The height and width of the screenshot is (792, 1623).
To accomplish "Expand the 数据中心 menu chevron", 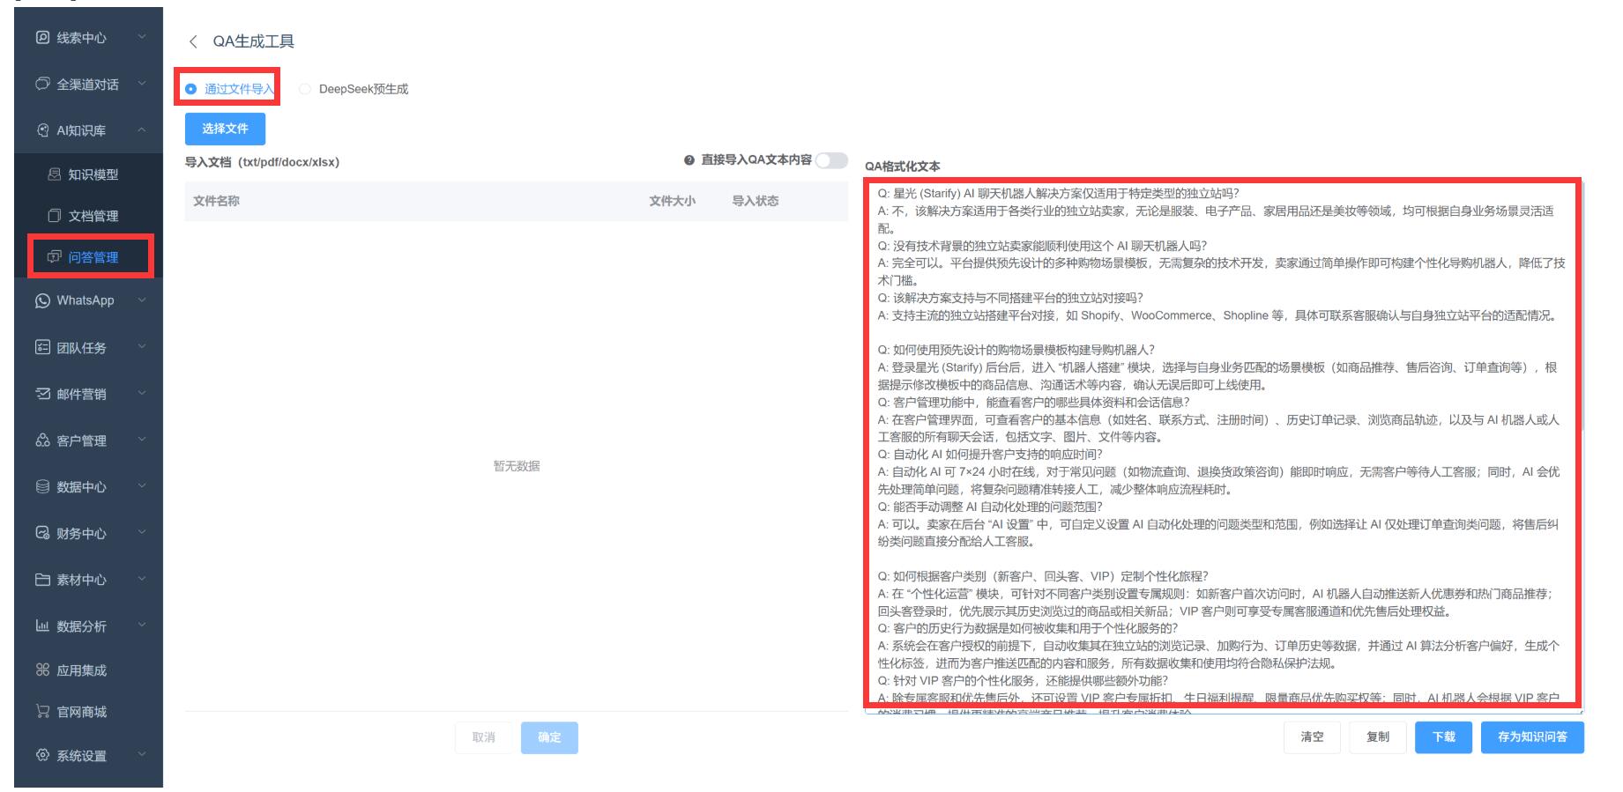I will 142,487.
